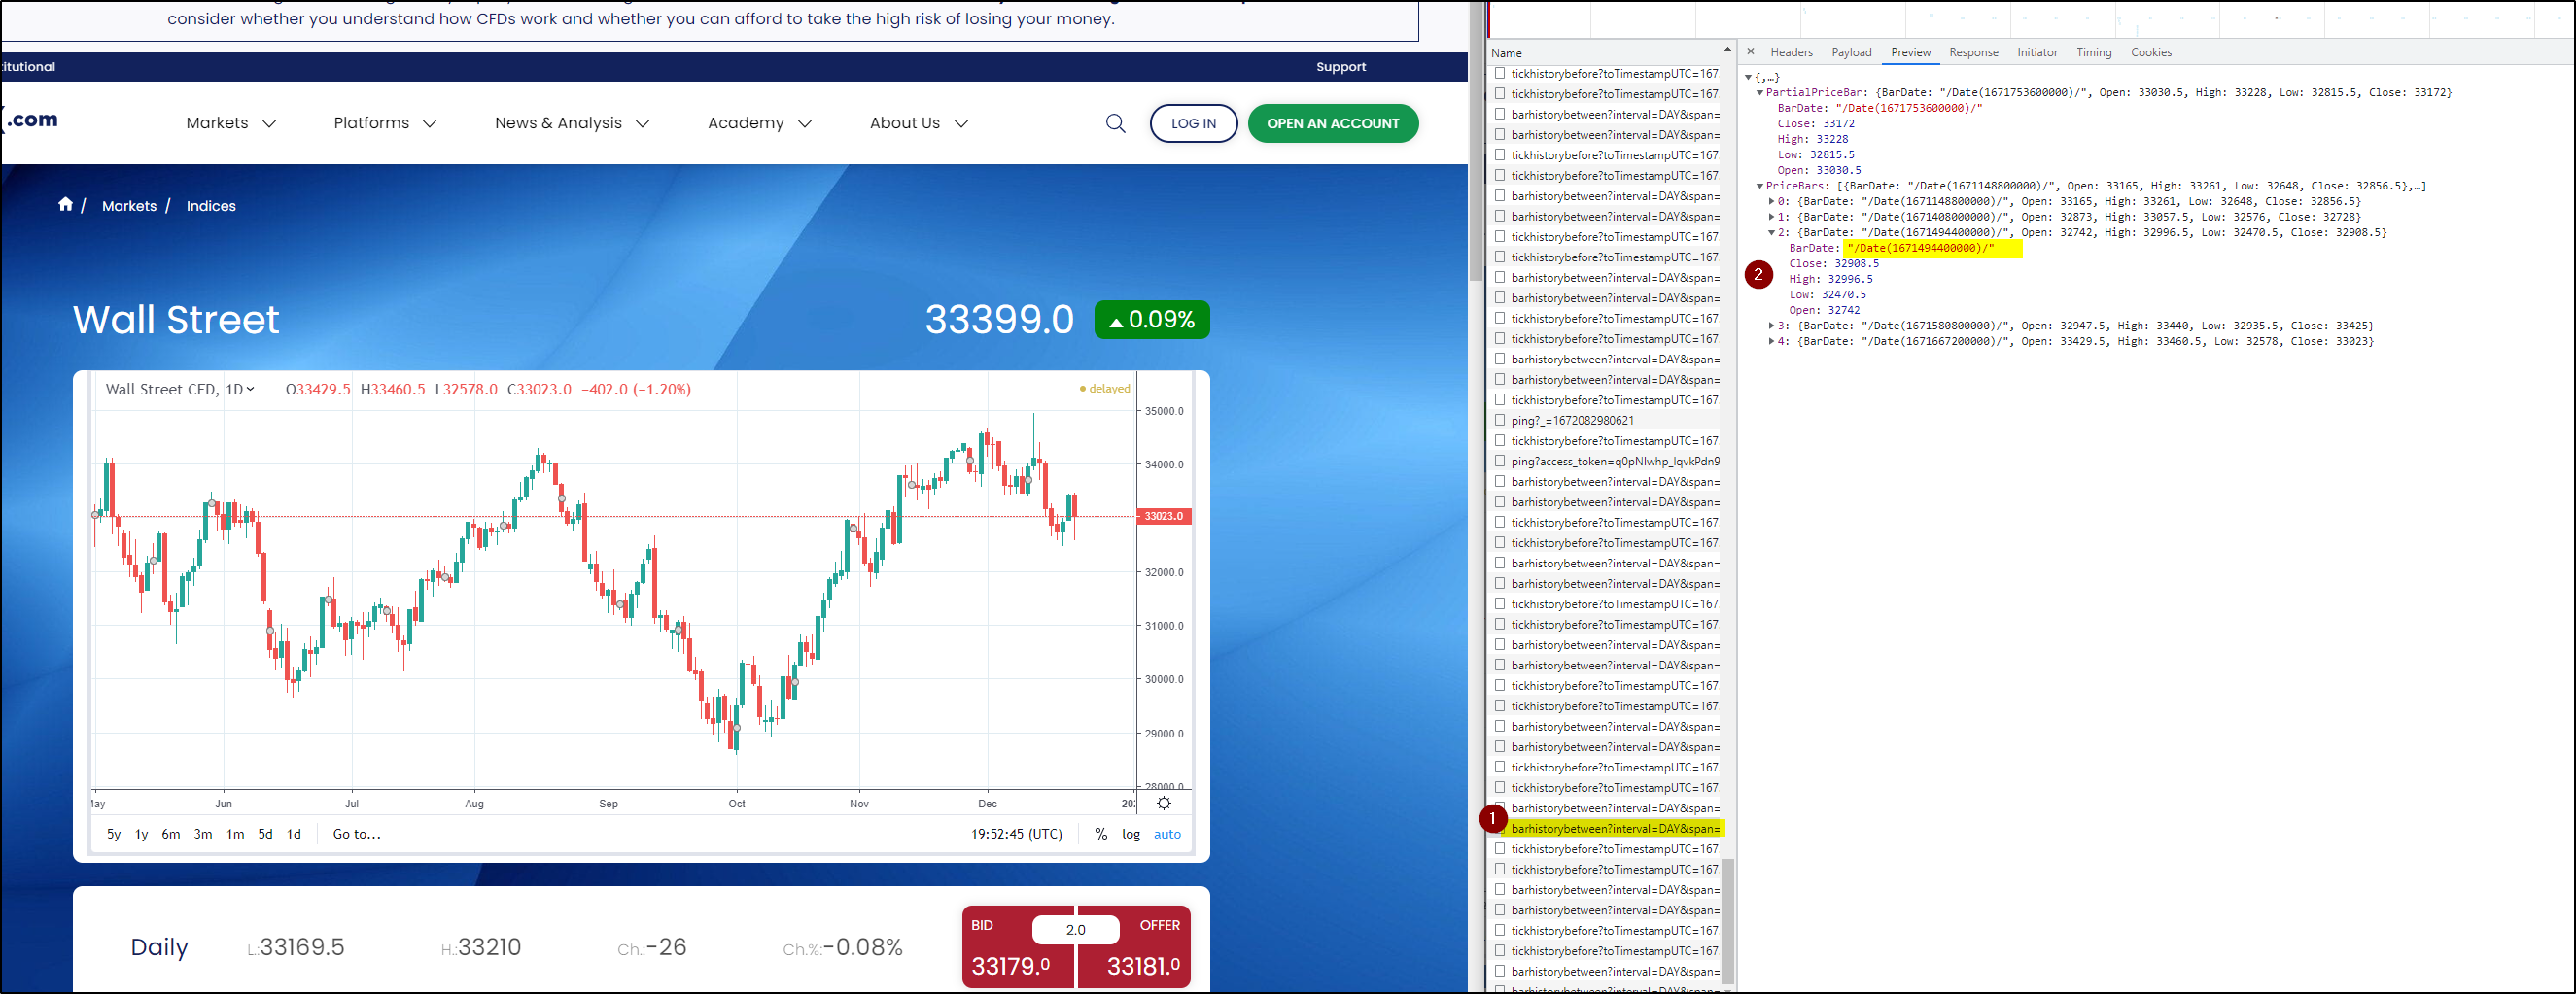The image size is (2576, 994).
Task: Click the LOG IN button
Action: click(x=1193, y=123)
